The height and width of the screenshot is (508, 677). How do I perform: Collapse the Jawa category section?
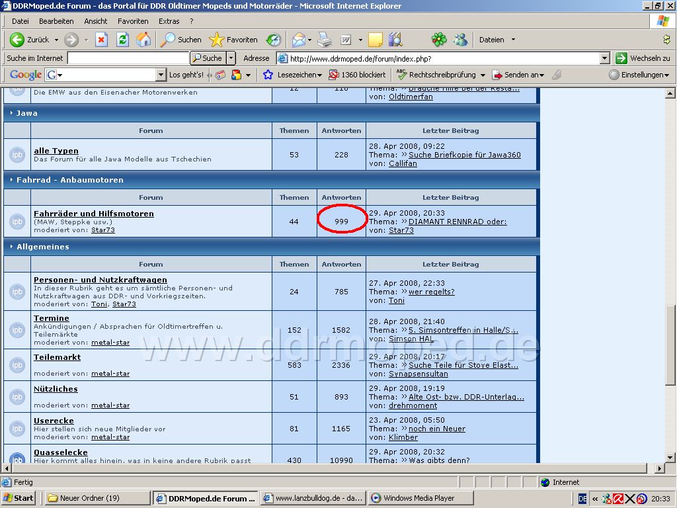pos(11,113)
